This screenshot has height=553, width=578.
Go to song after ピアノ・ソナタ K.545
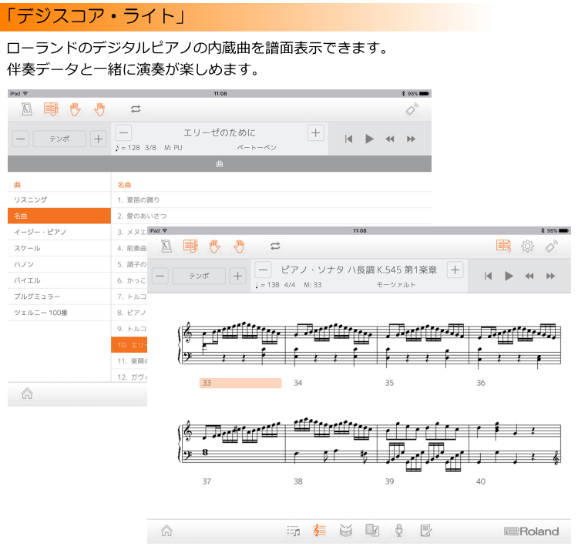[x=455, y=270]
